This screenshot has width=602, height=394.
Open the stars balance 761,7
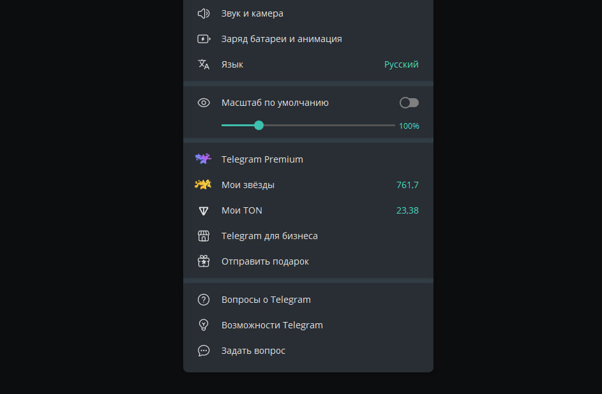coord(407,185)
